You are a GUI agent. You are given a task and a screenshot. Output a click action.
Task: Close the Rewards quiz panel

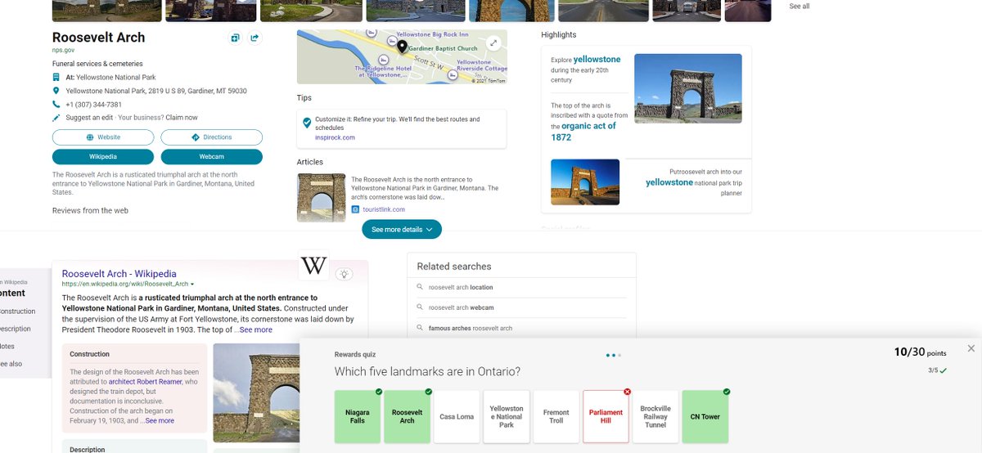coord(971,348)
